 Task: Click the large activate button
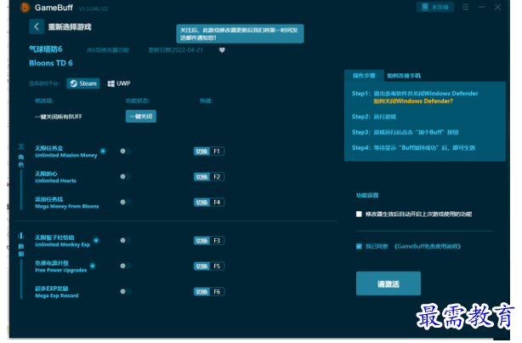[x=389, y=283]
